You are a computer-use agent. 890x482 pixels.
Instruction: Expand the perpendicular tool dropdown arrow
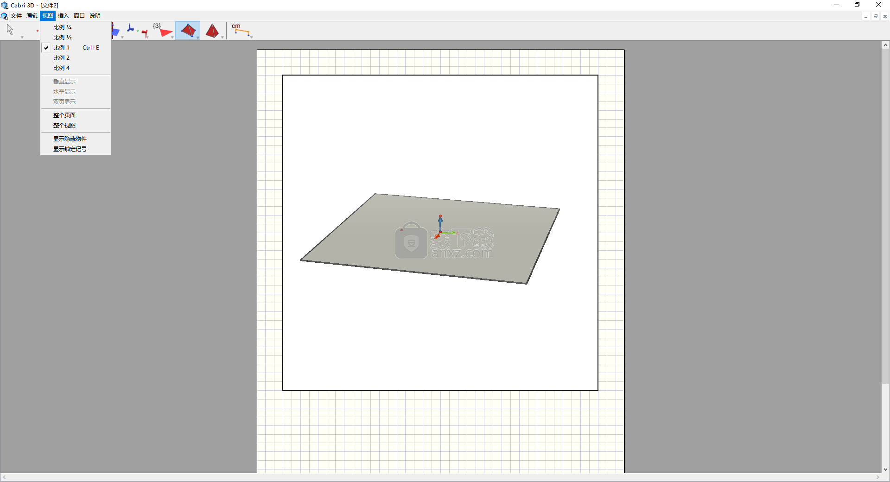point(147,38)
